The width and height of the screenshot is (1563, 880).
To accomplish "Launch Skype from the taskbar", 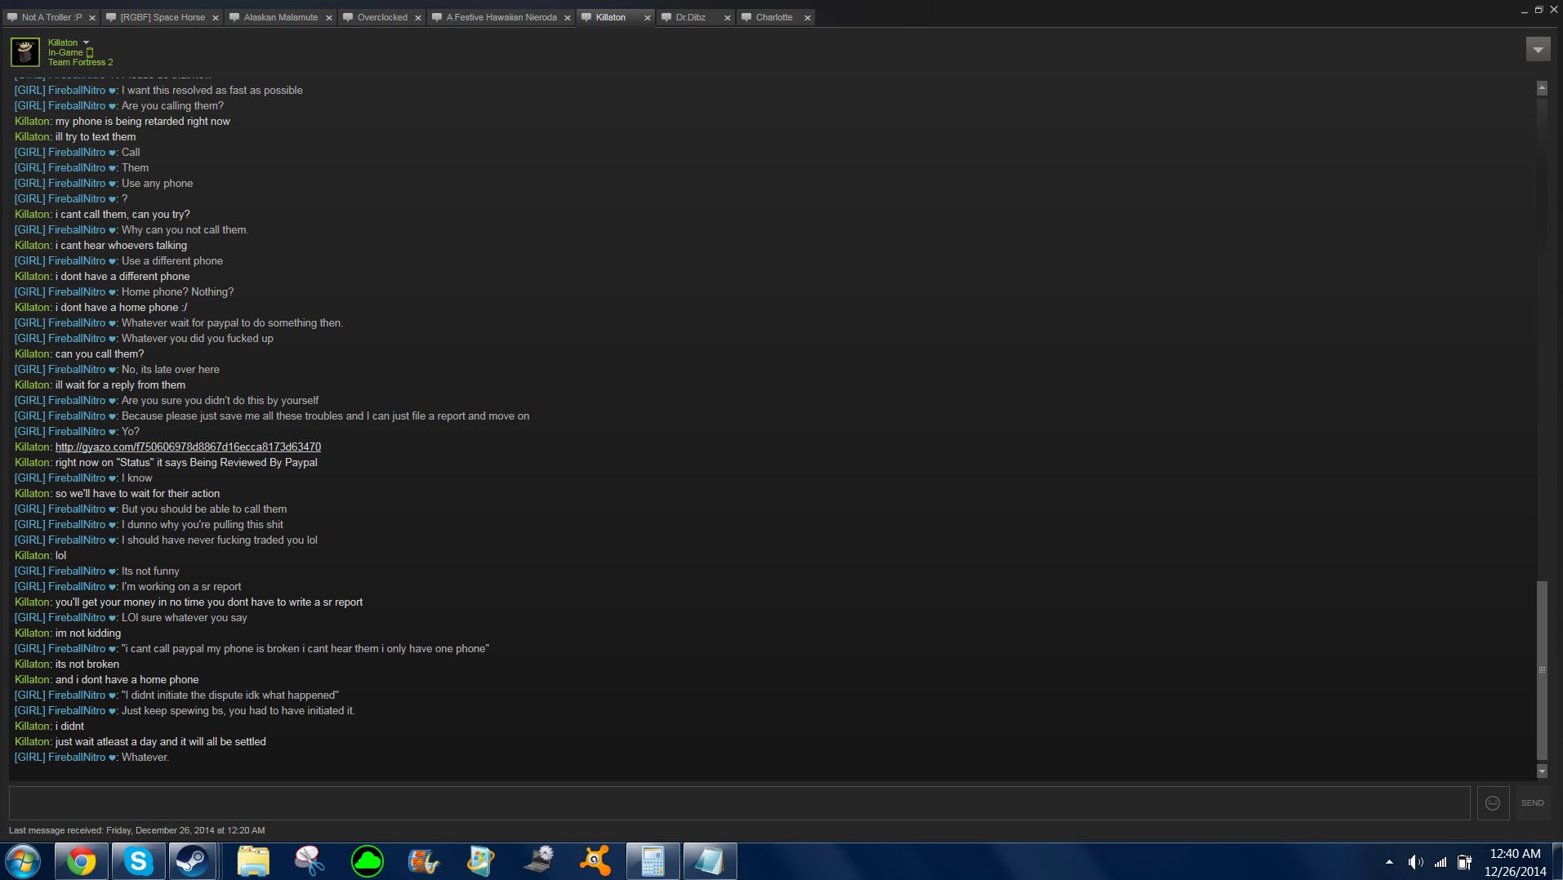I will click(x=138, y=861).
